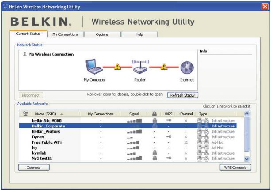
Task: Select the Dynex network
Action: pyautogui.click(x=128, y=137)
